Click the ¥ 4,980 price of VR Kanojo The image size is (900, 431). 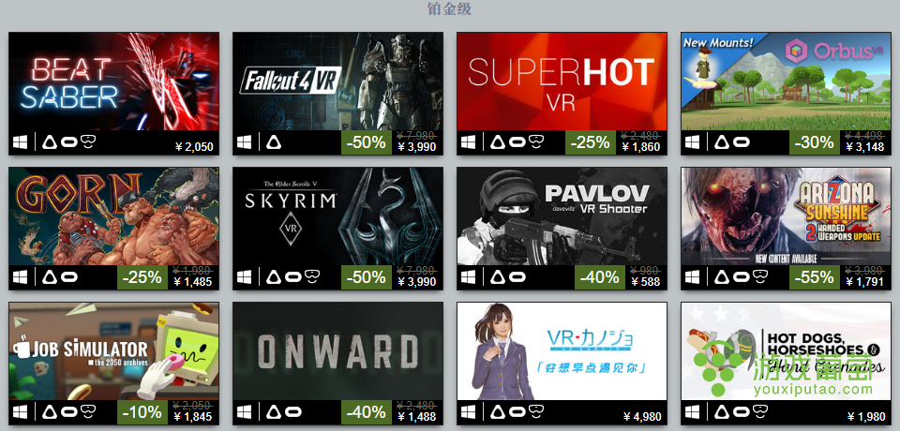(641, 417)
